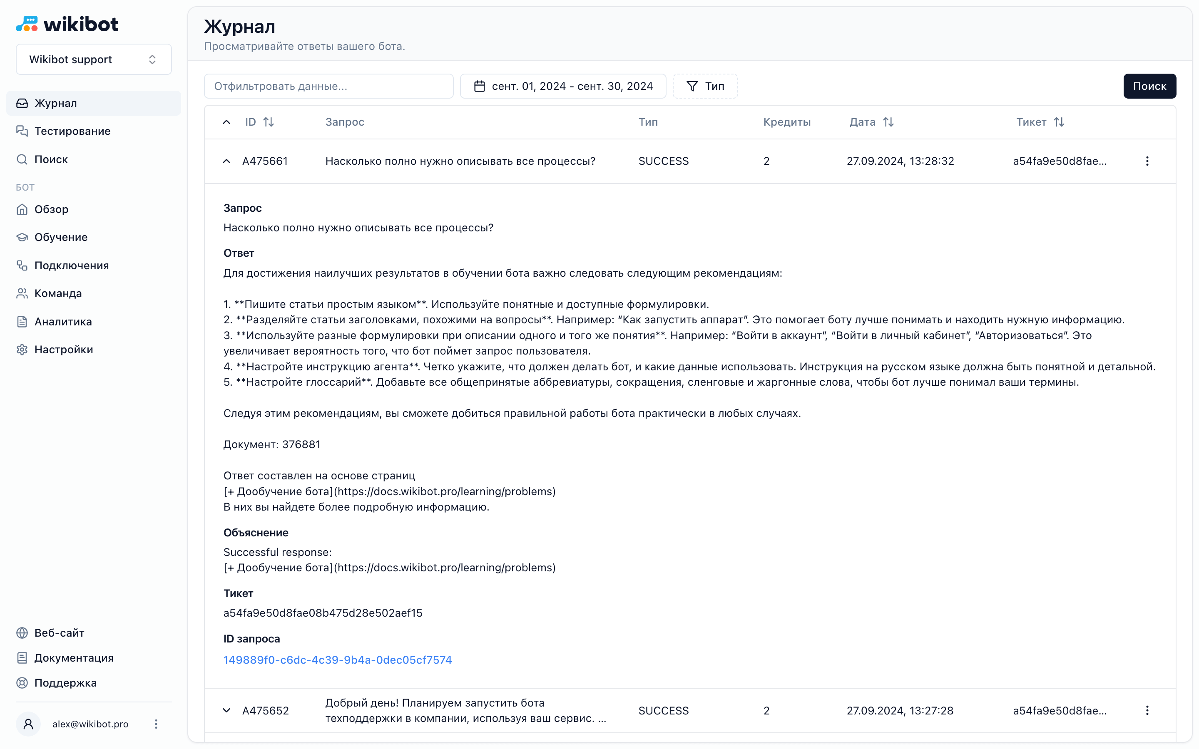This screenshot has height=749, width=1199.
Task: Expand the row A475652 details
Action: (226, 710)
